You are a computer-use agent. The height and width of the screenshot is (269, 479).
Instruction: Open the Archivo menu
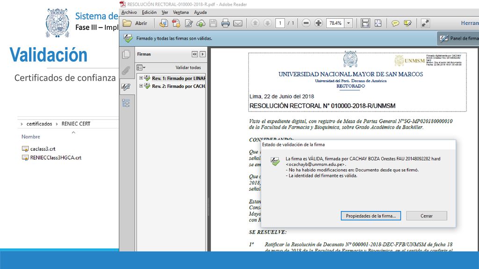coord(129,12)
